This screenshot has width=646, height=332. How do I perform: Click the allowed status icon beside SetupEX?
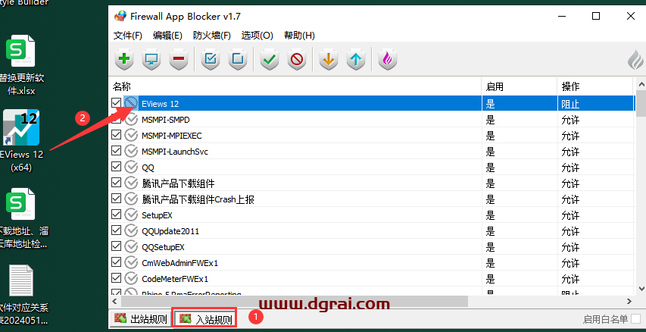[x=131, y=215]
